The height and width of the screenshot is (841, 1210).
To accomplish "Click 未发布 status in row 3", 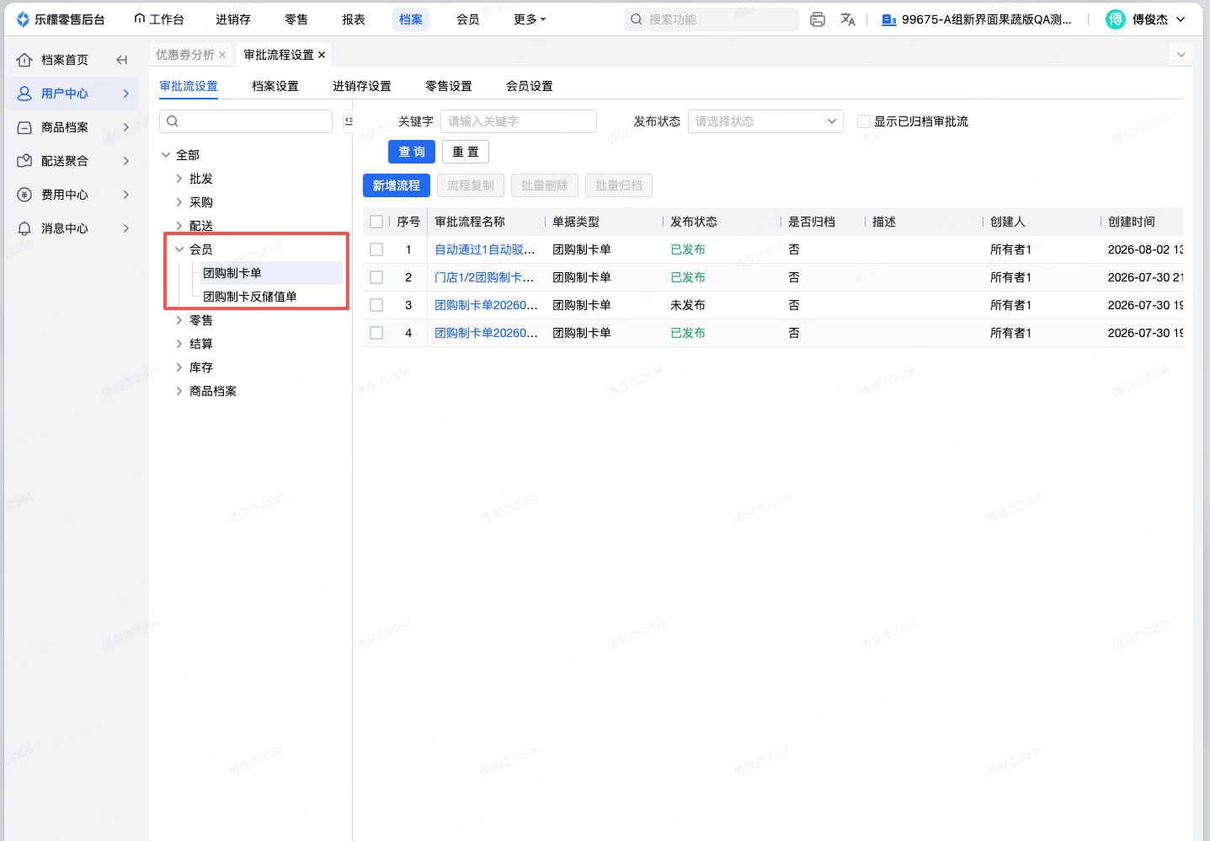I will pyautogui.click(x=688, y=305).
